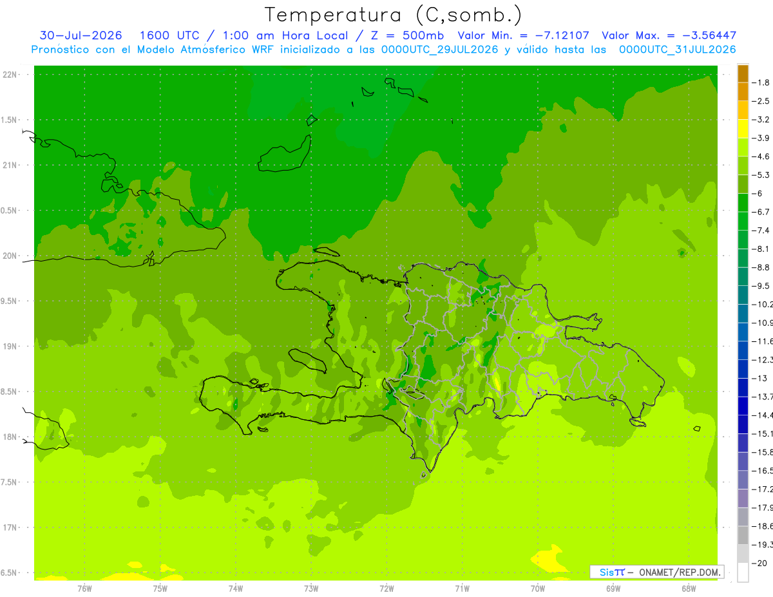The image size is (773, 597).
Task: Click the '-1.8' colorbar value
Action: tap(761, 82)
